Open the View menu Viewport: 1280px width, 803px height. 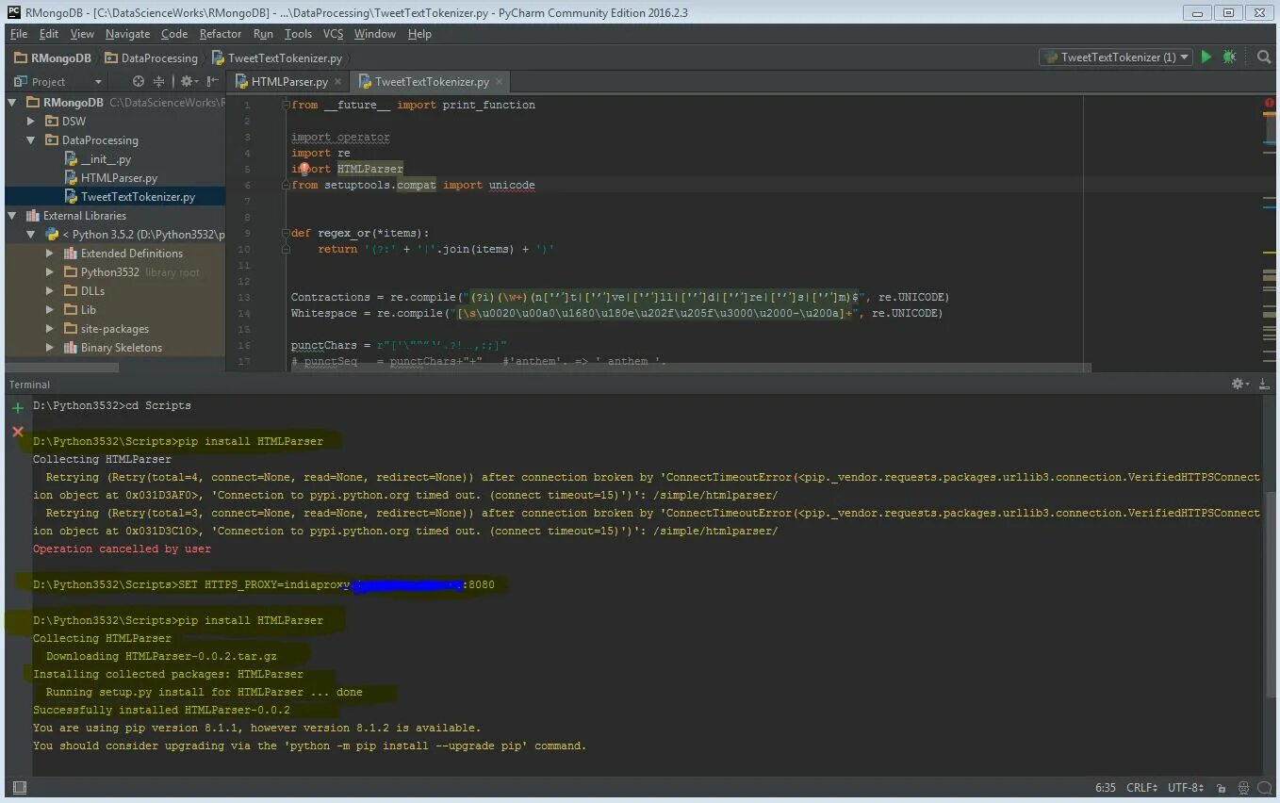coord(82,33)
